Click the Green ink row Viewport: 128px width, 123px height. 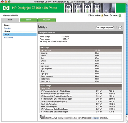click(x=81, y=61)
